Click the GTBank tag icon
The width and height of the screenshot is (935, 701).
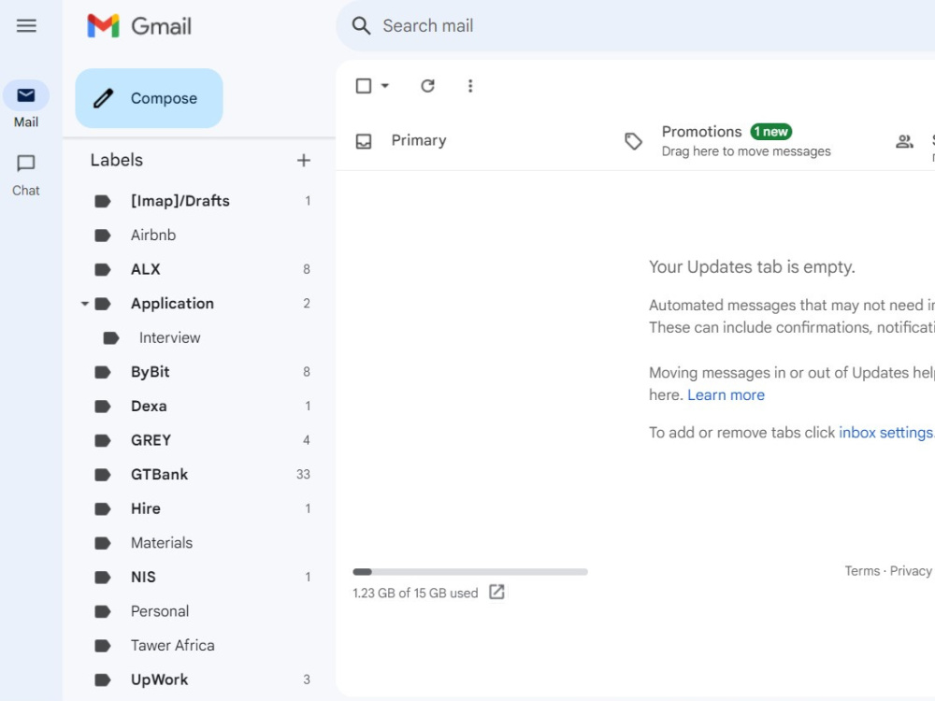coord(103,475)
